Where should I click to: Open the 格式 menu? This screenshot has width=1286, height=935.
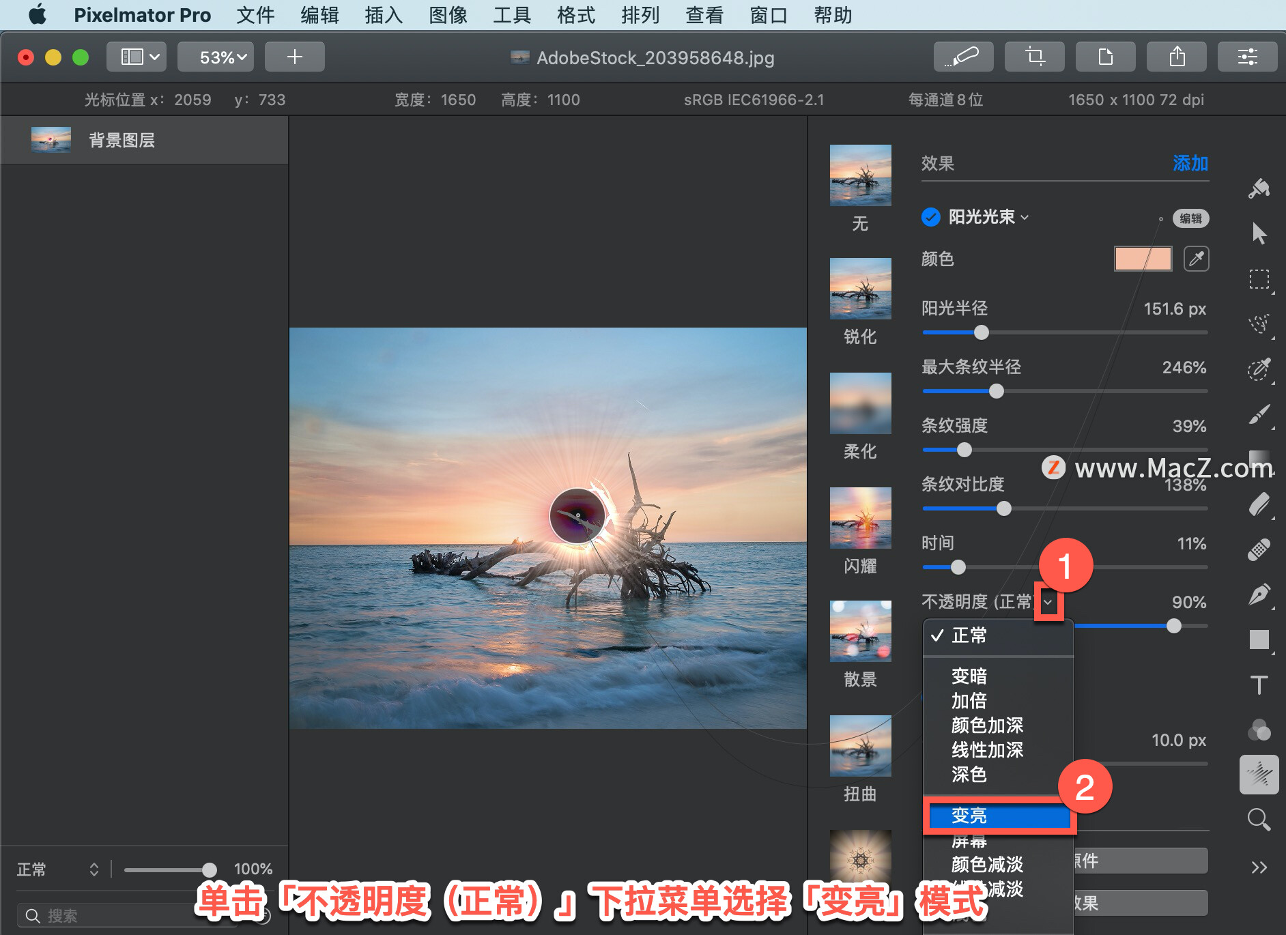576,14
